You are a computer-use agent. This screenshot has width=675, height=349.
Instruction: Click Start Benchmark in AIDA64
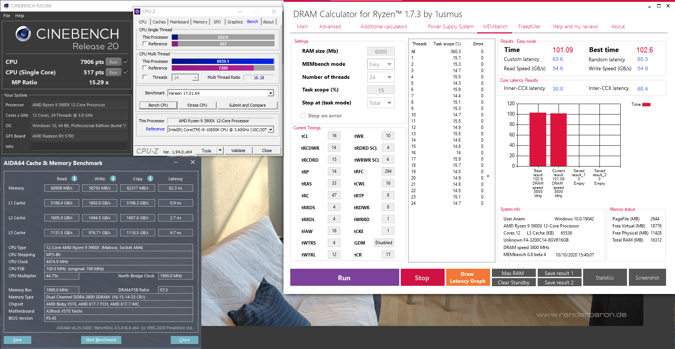tap(101, 340)
